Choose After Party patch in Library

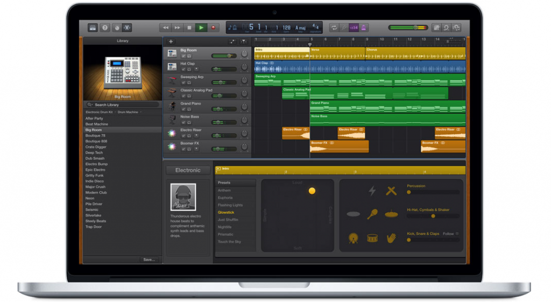pos(94,118)
